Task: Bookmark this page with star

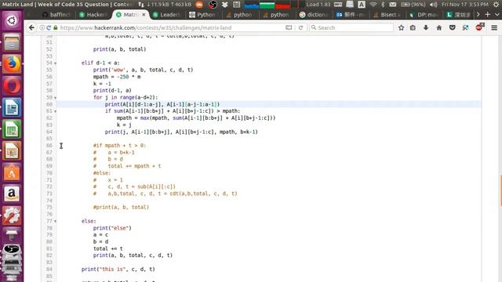Action: 401,28
